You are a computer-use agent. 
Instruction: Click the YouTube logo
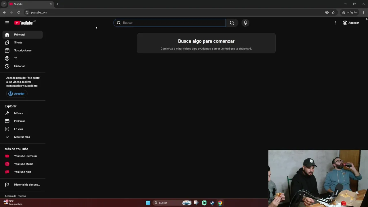24,23
